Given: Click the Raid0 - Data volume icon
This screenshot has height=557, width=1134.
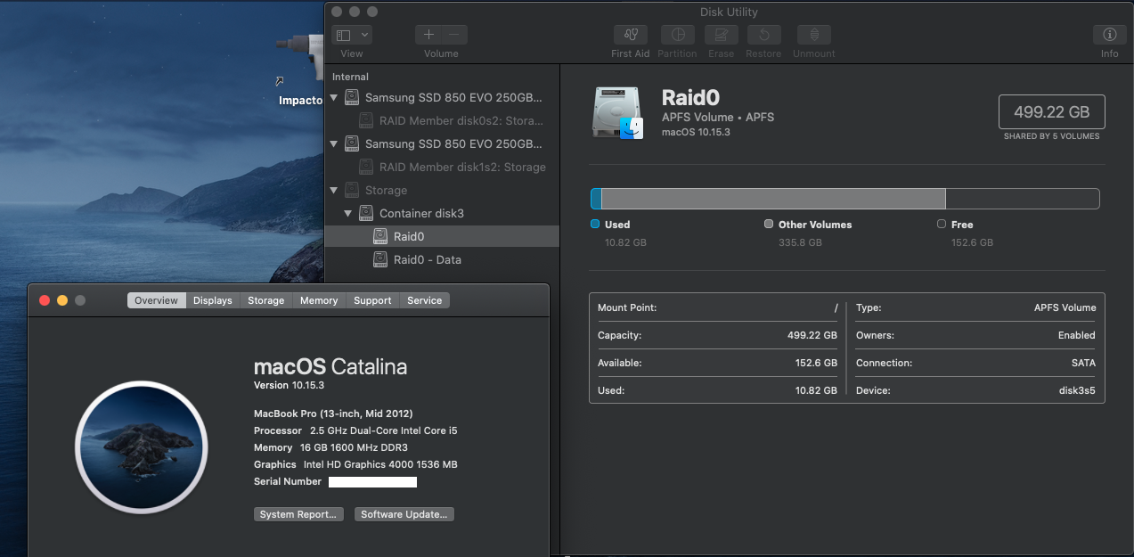Looking at the screenshot, I should (x=379, y=260).
